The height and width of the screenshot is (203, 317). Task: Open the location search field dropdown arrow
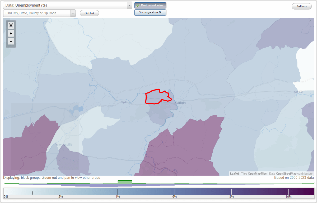[73, 13]
